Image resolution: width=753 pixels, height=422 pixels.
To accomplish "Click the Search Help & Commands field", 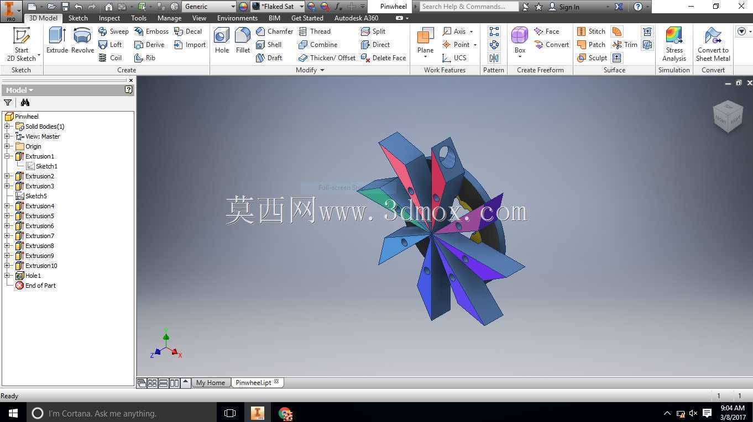I will (468, 7).
